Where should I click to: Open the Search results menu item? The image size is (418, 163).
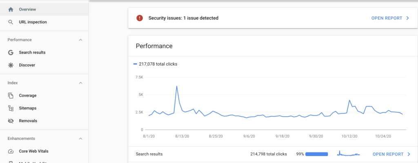pos(32,53)
